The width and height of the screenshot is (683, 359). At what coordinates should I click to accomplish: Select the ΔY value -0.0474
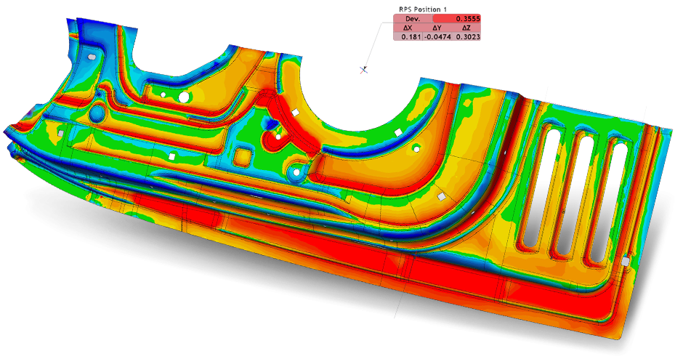(436, 36)
